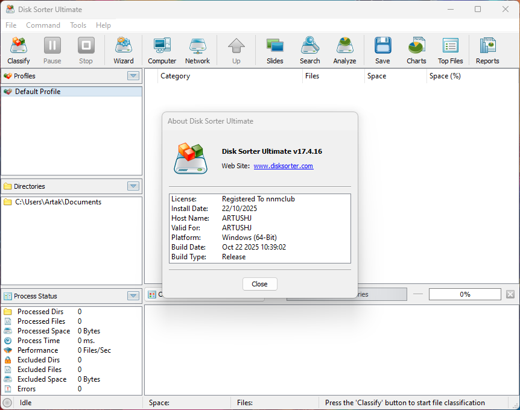Click the cancel X button beside progress bar

coord(510,294)
